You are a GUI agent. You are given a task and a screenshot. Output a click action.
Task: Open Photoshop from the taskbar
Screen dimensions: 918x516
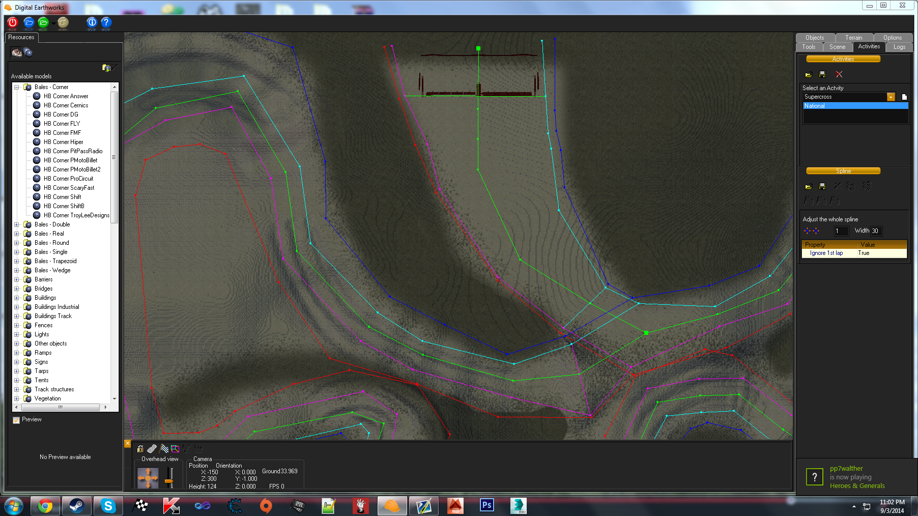click(486, 505)
